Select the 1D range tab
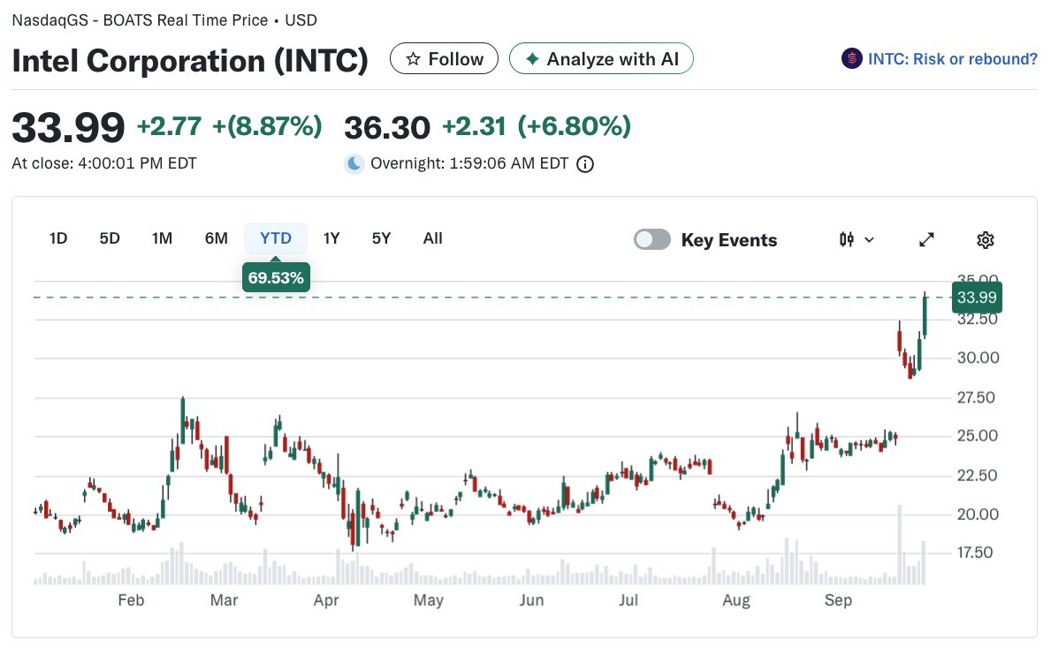Screen dimensions: 1051x648 pyautogui.click(x=58, y=238)
